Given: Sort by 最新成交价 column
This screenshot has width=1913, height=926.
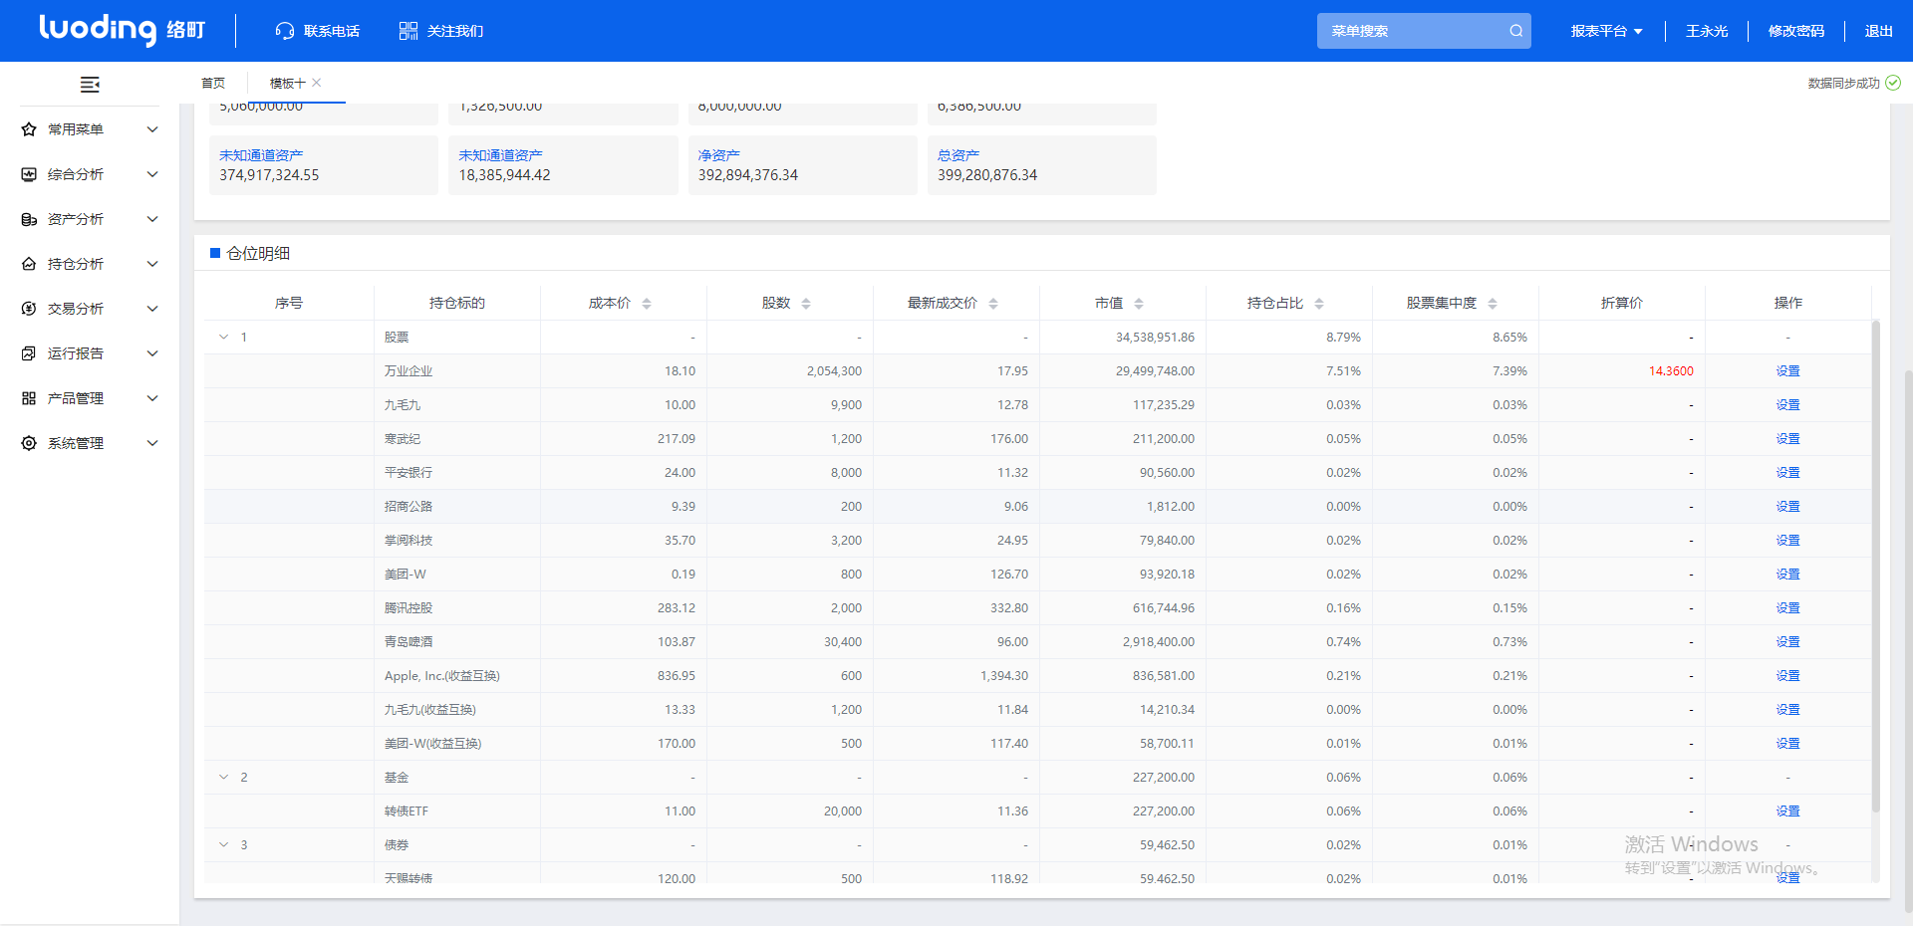Looking at the screenshot, I should tap(993, 304).
